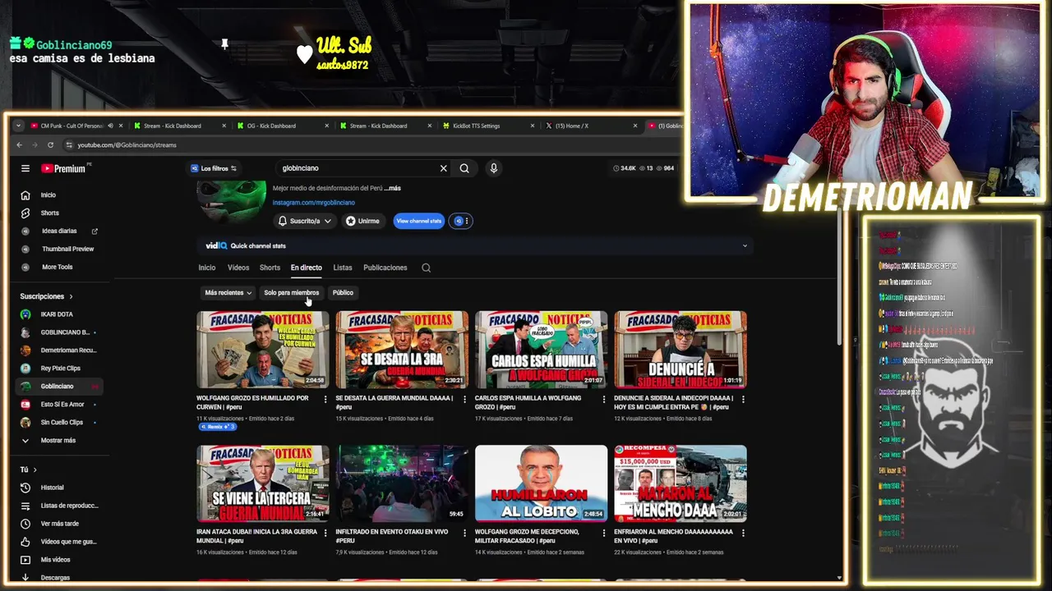Open Denuncié a Sideral en Indecopi thumbnail
Image resolution: width=1052 pixels, height=591 pixels.
click(681, 350)
